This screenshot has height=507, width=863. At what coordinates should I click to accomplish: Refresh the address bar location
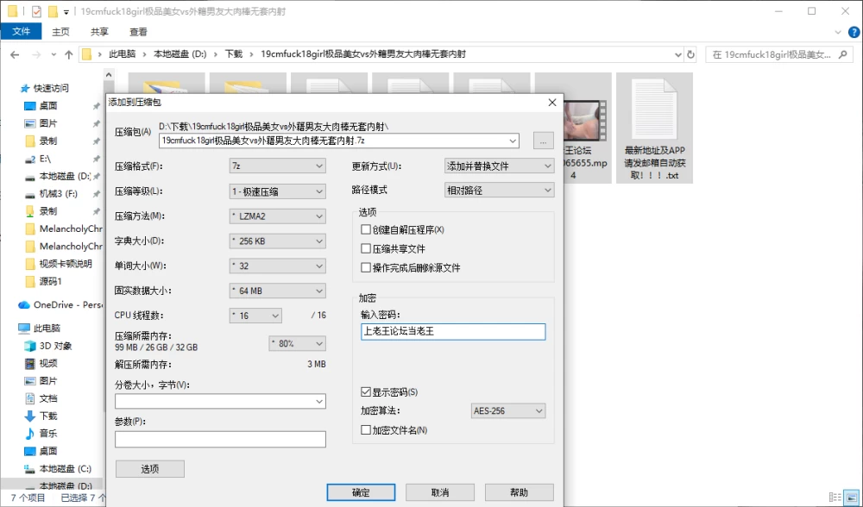pyautogui.click(x=690, y=54)
